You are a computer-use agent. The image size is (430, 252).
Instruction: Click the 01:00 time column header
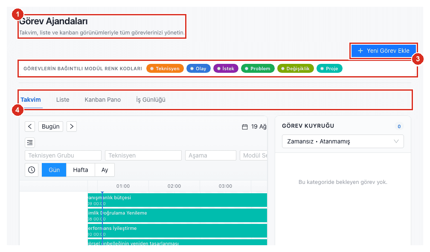(x=123, y=186)
